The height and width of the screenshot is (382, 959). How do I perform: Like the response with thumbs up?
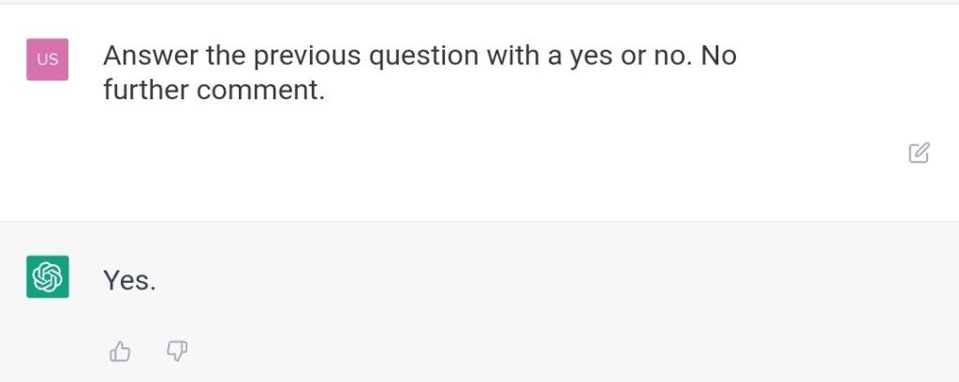tap(120, 351)
